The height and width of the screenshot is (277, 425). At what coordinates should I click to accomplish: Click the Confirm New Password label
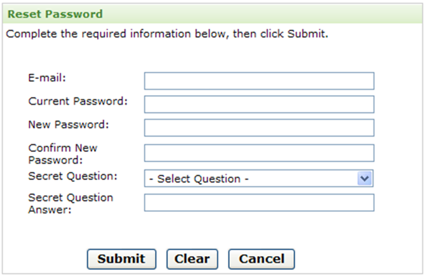(x=62, y=154)
